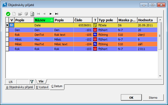Click the -102 number cell

click(x=83, y=39)
